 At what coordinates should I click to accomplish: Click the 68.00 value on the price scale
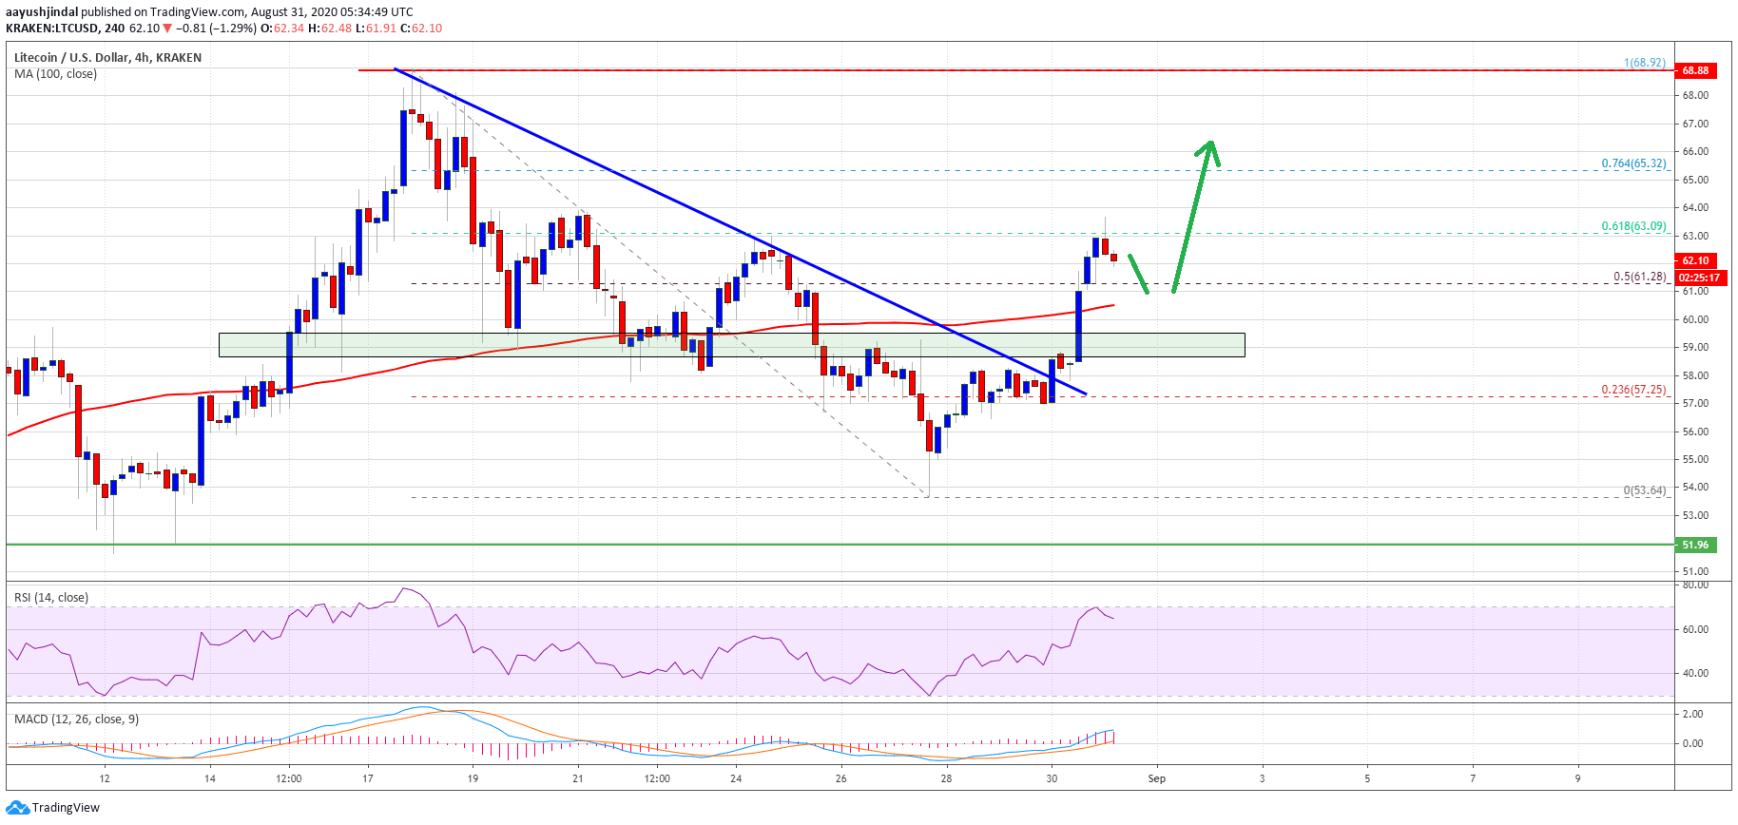(1695, 96)
